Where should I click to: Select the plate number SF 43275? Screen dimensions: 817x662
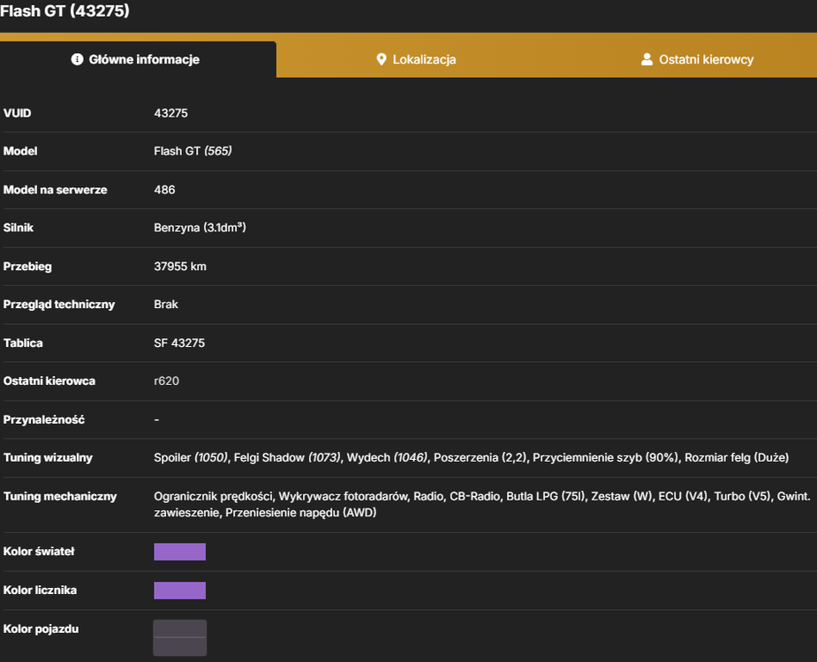(179, 342)
